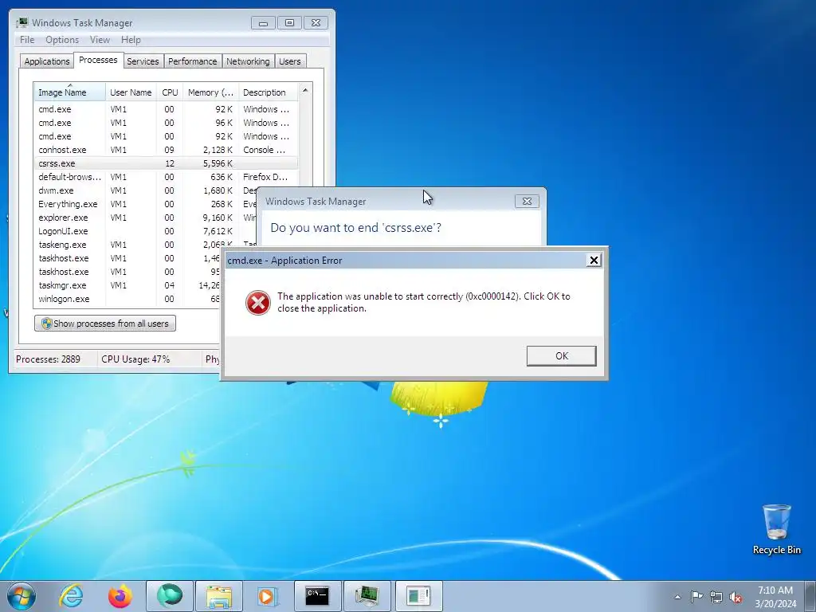Click the Console ... description cell
The image size is (816, 612).
[265, 150]
